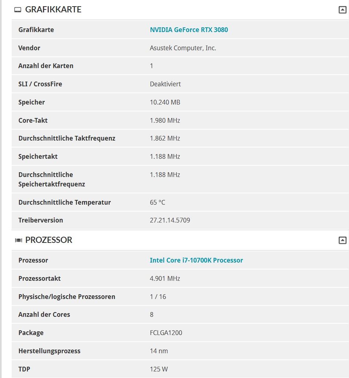Screen dimensions: 349x378
Task: Click the Prozessortakt label
Action: (40, 279)
